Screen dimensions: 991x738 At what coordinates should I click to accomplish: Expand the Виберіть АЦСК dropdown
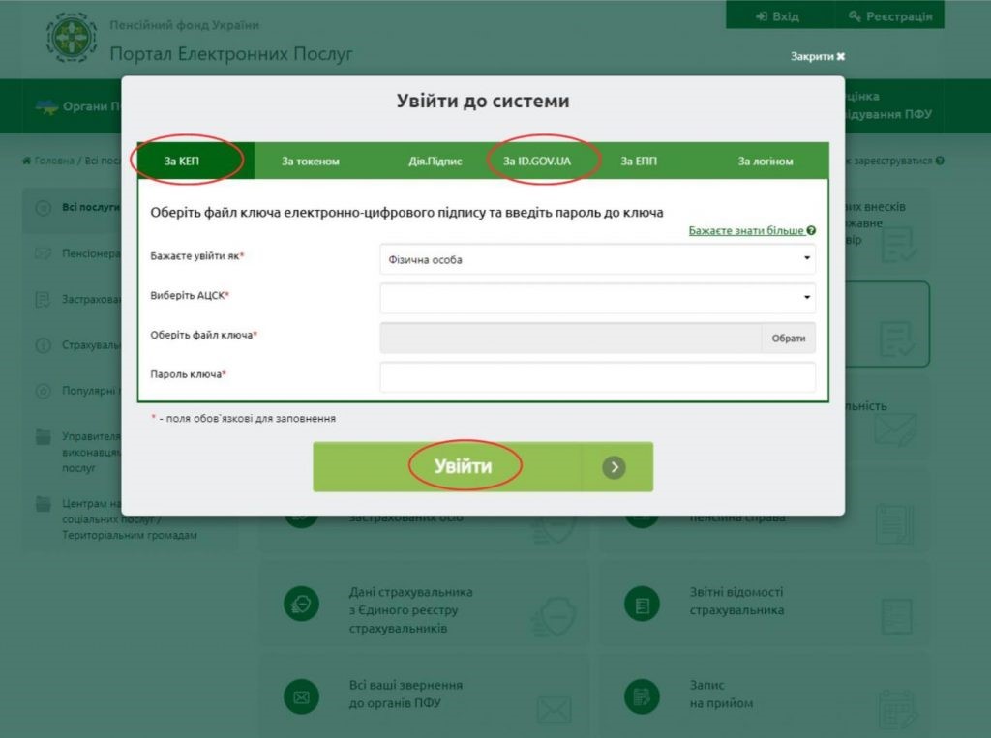(597, 298)
